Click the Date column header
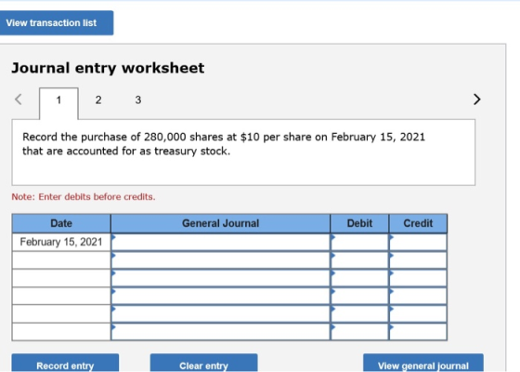The height and width of the screenshot is (372, 520). pyautogui.click(x=61, y=223)
